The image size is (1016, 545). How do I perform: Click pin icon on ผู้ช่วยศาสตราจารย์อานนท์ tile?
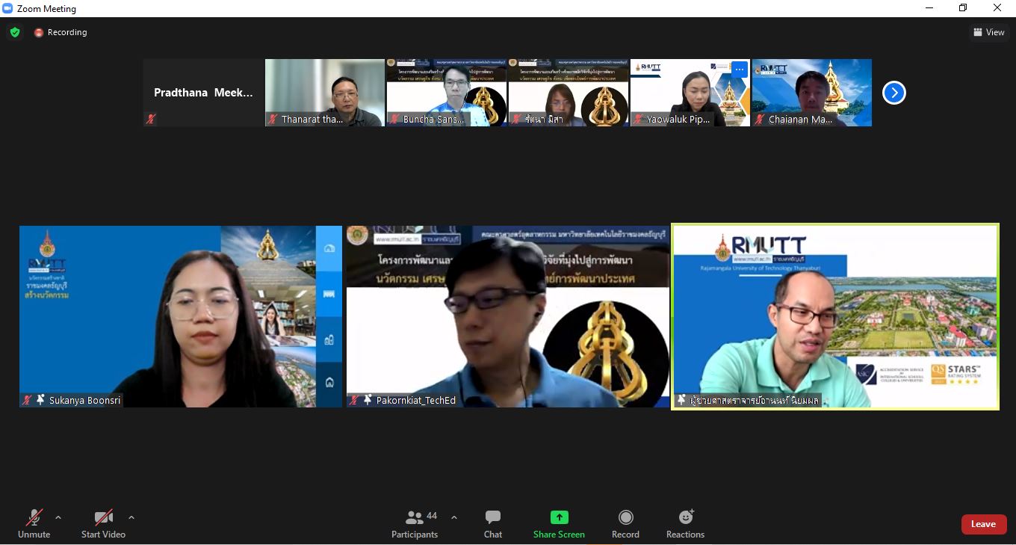click(x=681, y=400)
